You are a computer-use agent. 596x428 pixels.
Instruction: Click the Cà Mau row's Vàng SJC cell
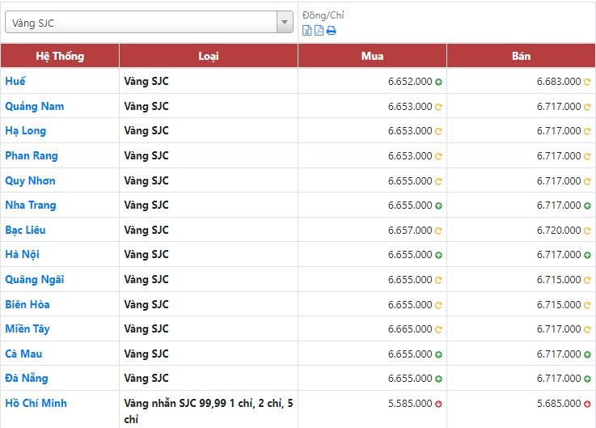pyautogui.click(x=146, y=354)
